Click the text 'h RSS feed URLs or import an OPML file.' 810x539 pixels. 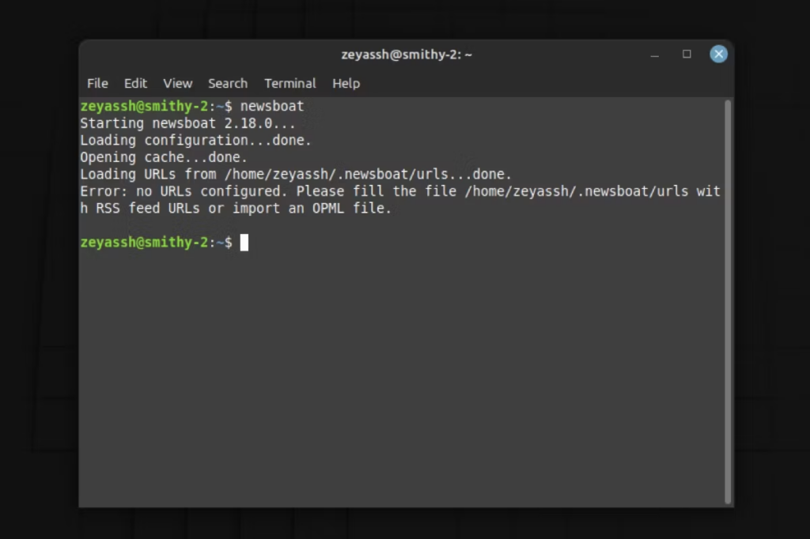point(236,208)
